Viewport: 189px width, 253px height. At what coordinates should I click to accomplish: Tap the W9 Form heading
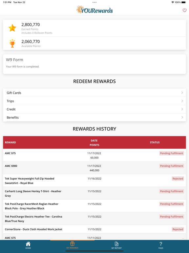14,60
